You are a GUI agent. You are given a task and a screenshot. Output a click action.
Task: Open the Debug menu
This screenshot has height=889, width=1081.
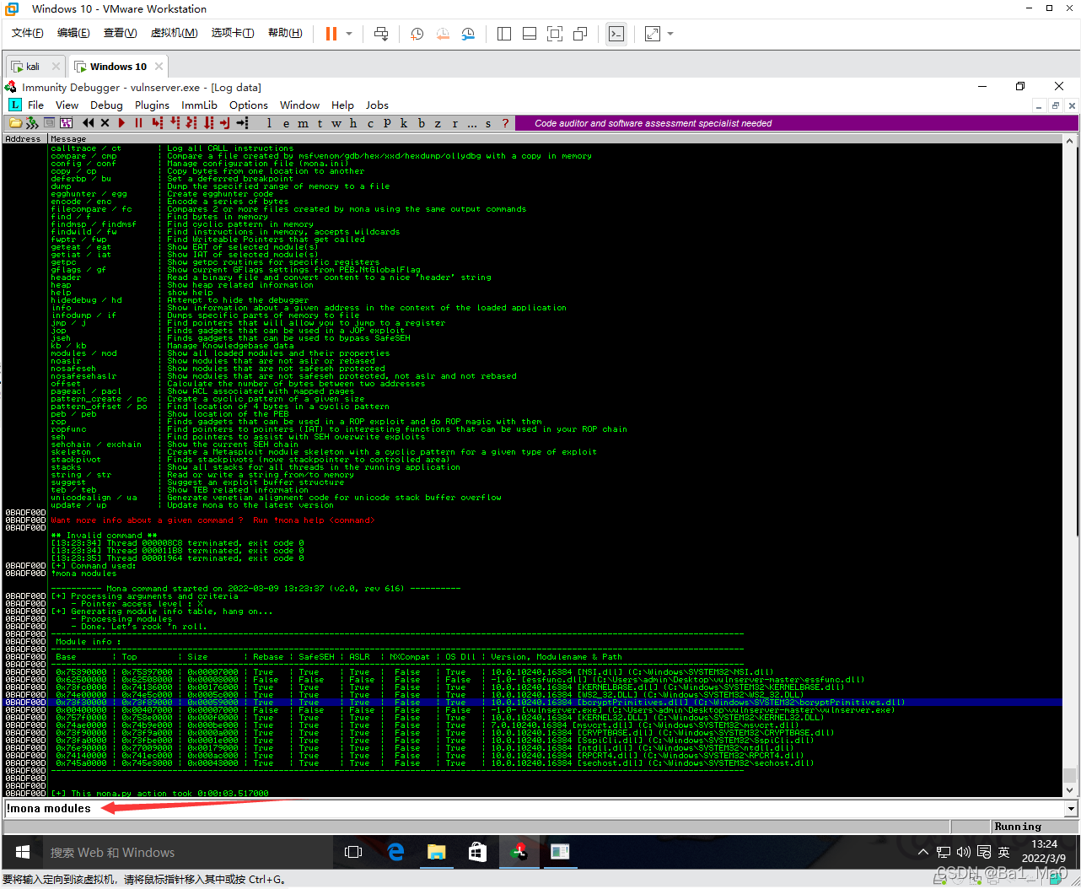coord(106,105)
